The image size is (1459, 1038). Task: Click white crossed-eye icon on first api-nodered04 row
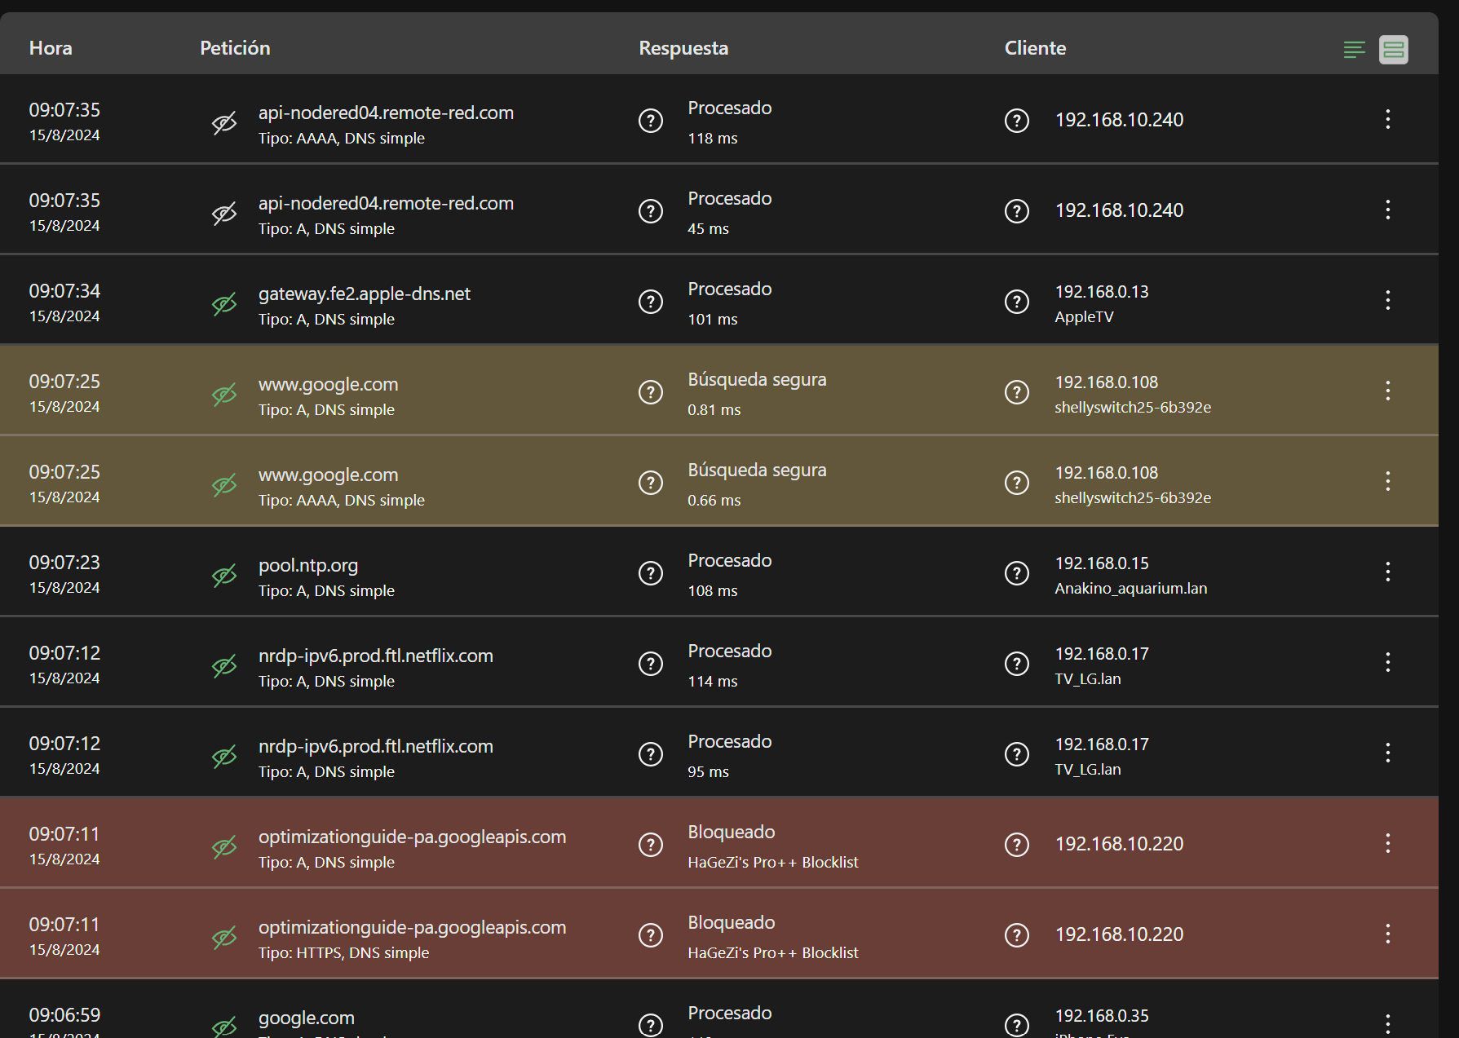coord(224,123)
